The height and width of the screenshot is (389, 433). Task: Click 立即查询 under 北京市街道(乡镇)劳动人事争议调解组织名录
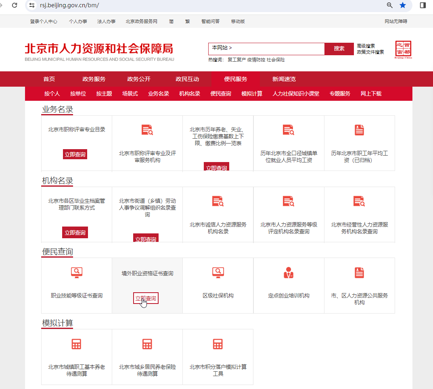pyautogui.click(x=146, y=238)
